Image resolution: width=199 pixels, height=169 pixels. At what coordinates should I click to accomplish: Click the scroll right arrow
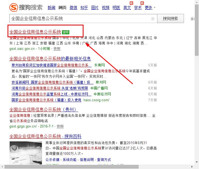click(192, 167)
